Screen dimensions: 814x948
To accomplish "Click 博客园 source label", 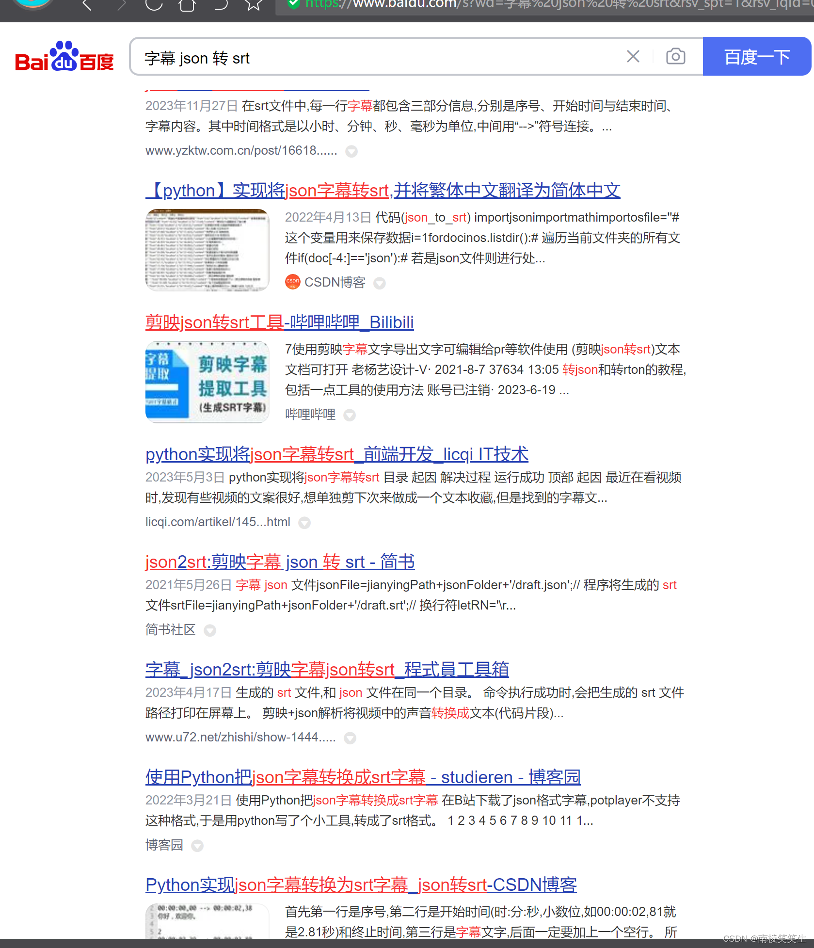I will 164,845.
